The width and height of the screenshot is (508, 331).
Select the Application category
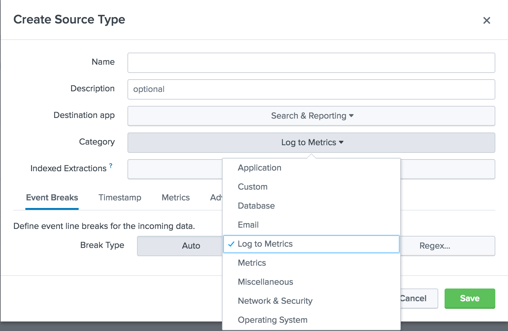pyautogui.click(x=259, y=168)
